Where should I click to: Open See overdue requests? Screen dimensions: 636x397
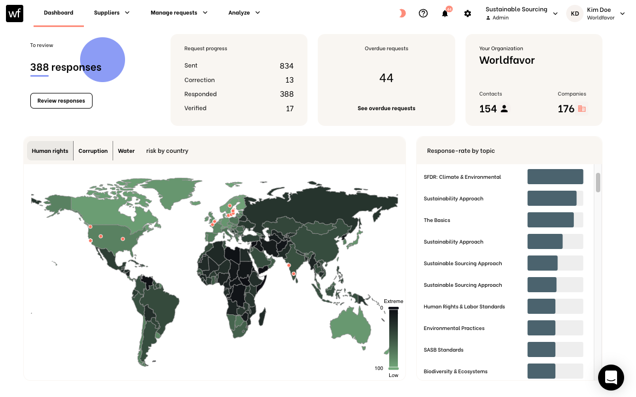point(386,108)
